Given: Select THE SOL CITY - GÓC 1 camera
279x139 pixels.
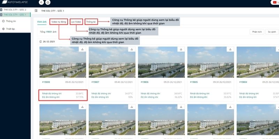Looking at the screenshot, I should 15,15.
